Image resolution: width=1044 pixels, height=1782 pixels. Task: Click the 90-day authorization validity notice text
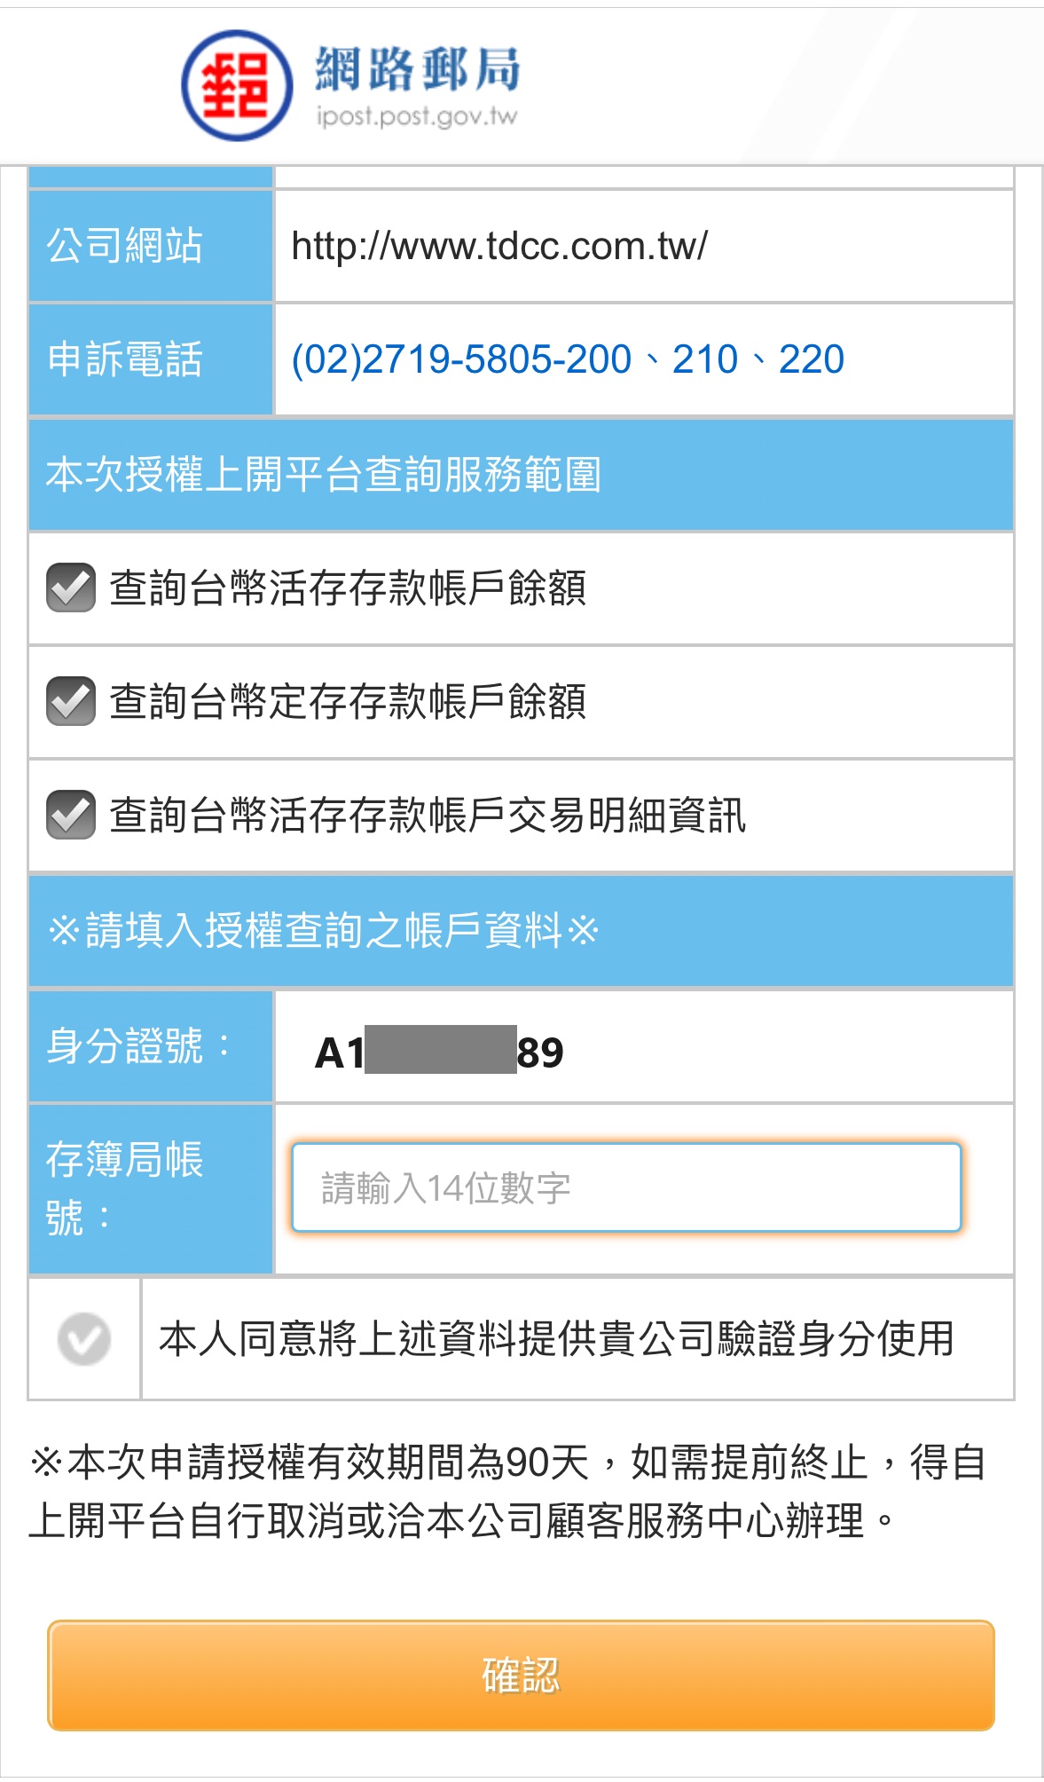coord(507,1491)
